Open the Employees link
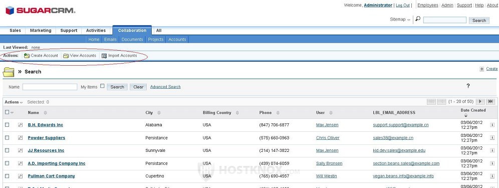Image resolution: width=499 pixels, height=188 pixels. pos(428,6)
